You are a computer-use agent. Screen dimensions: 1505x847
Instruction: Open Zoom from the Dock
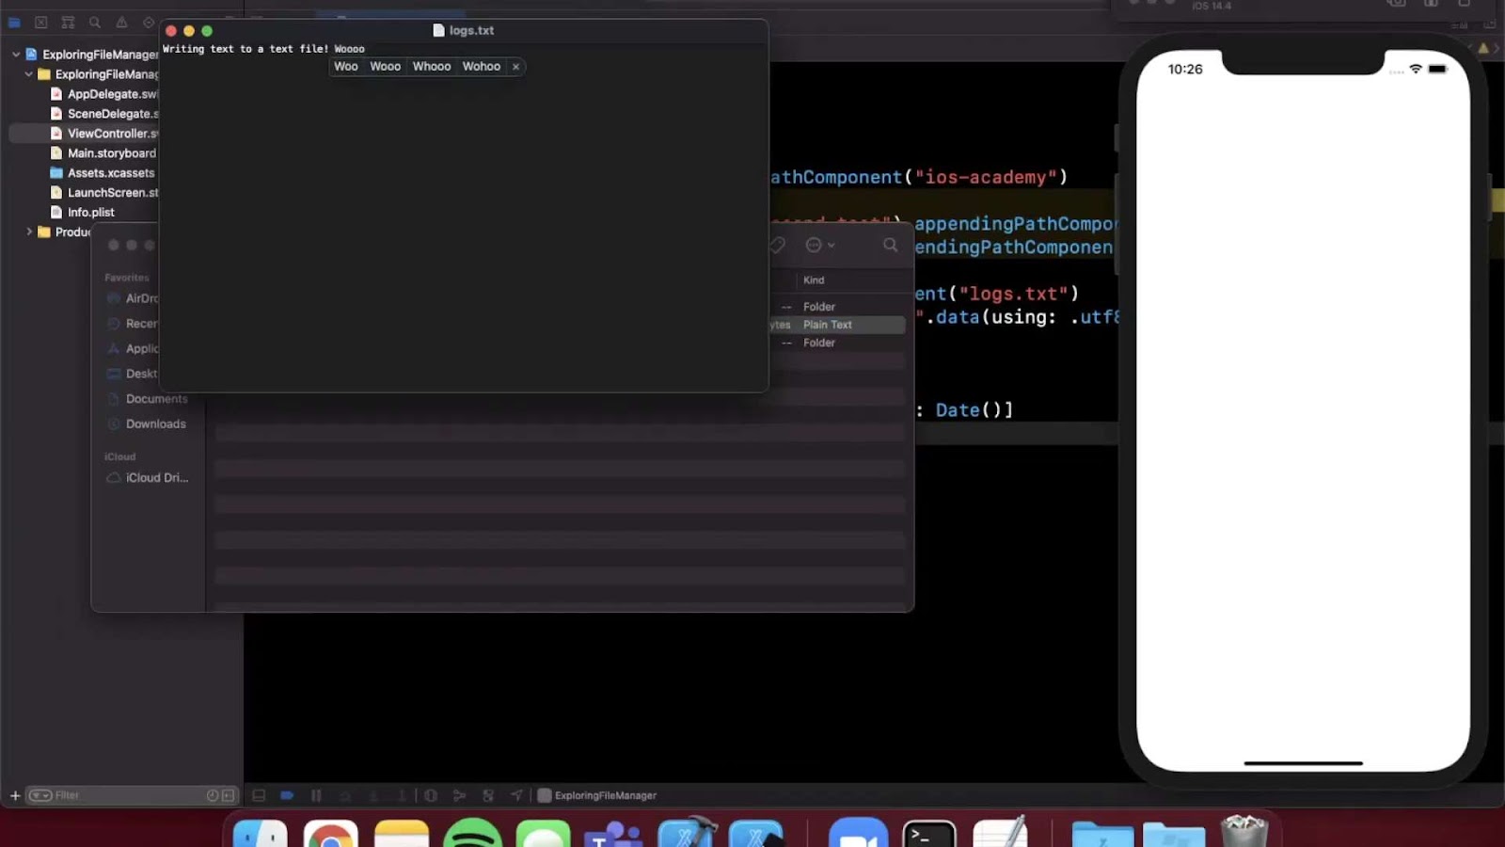tap(858, 834)
